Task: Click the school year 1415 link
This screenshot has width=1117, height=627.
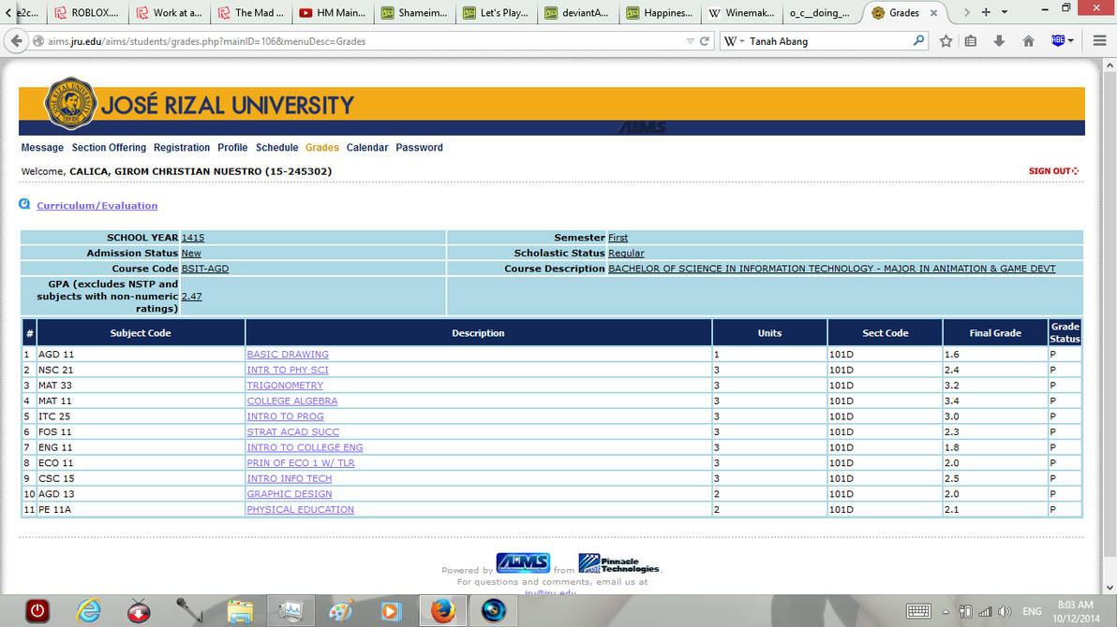Action: pyautogui.click(x=193, y=238)
